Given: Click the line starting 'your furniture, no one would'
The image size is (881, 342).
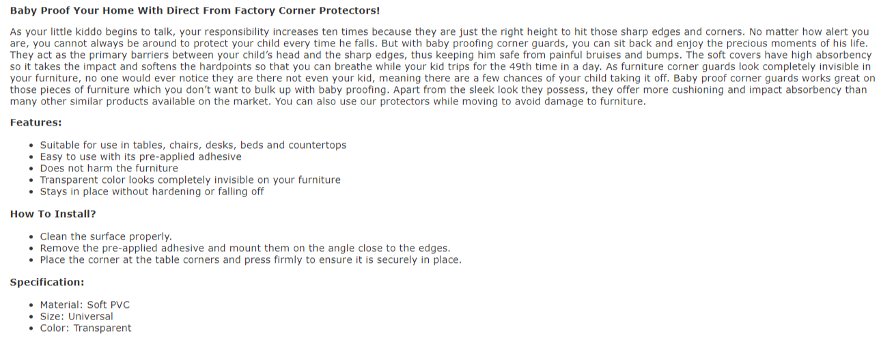Looking at the screenshot, I should coord(443,79).
